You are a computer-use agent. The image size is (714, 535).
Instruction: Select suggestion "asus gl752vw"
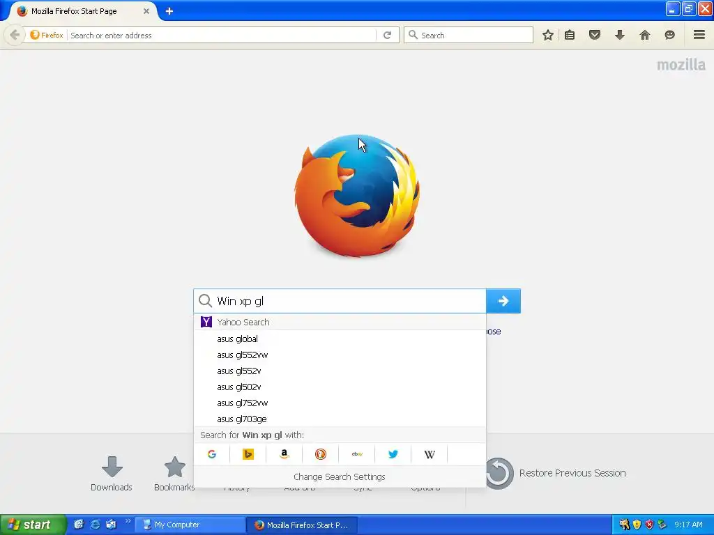[340, 403]
